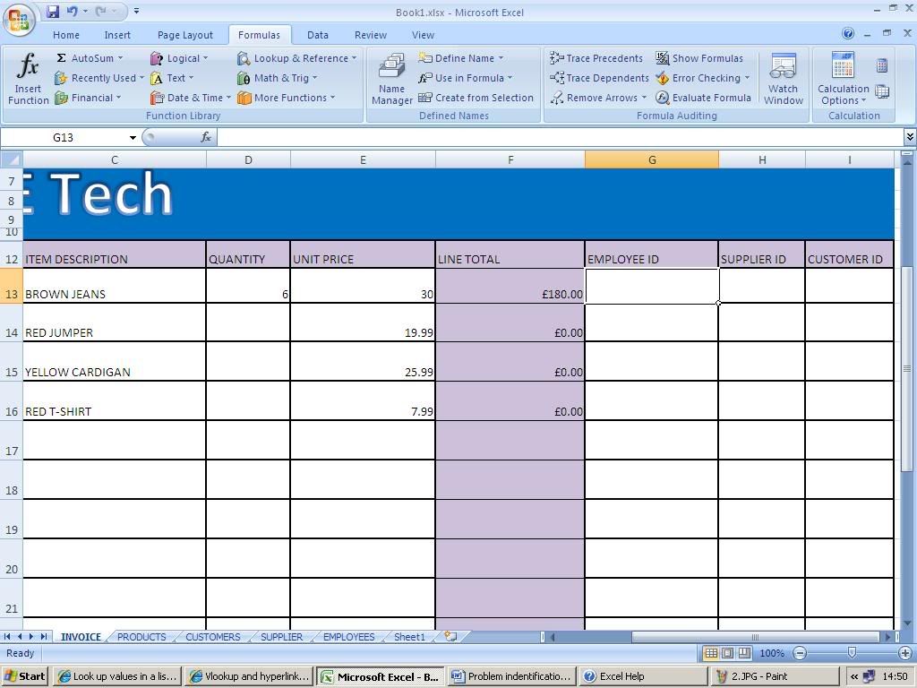This screenshot has width=917, height=688.
Task: Open Excel Help question mark icon
Action: tap(848, 33)
